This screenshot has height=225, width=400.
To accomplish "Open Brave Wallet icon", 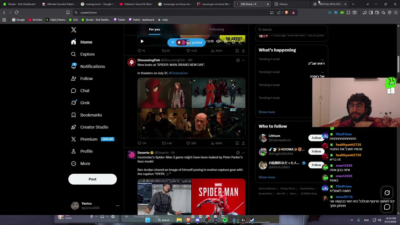I will [x=377, y=12].
